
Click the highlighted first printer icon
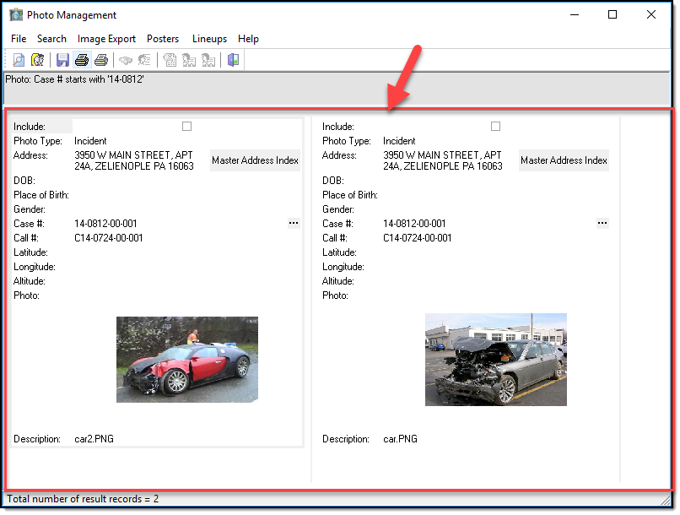[82, 60]
